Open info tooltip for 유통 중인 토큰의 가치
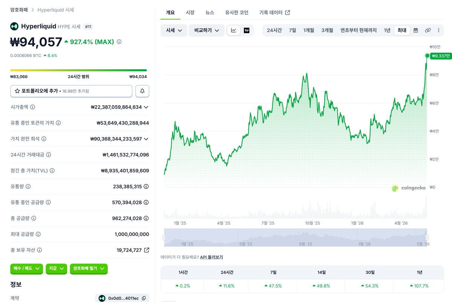Viewport: 452px width, 302px height. point(58,123)
